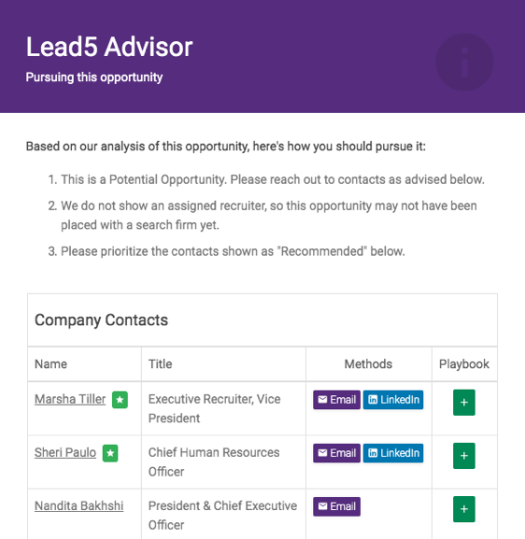Click the green recommended star beside Marsha Tiller
Viewport: 525px width, 539px height.
pos(120,400)
